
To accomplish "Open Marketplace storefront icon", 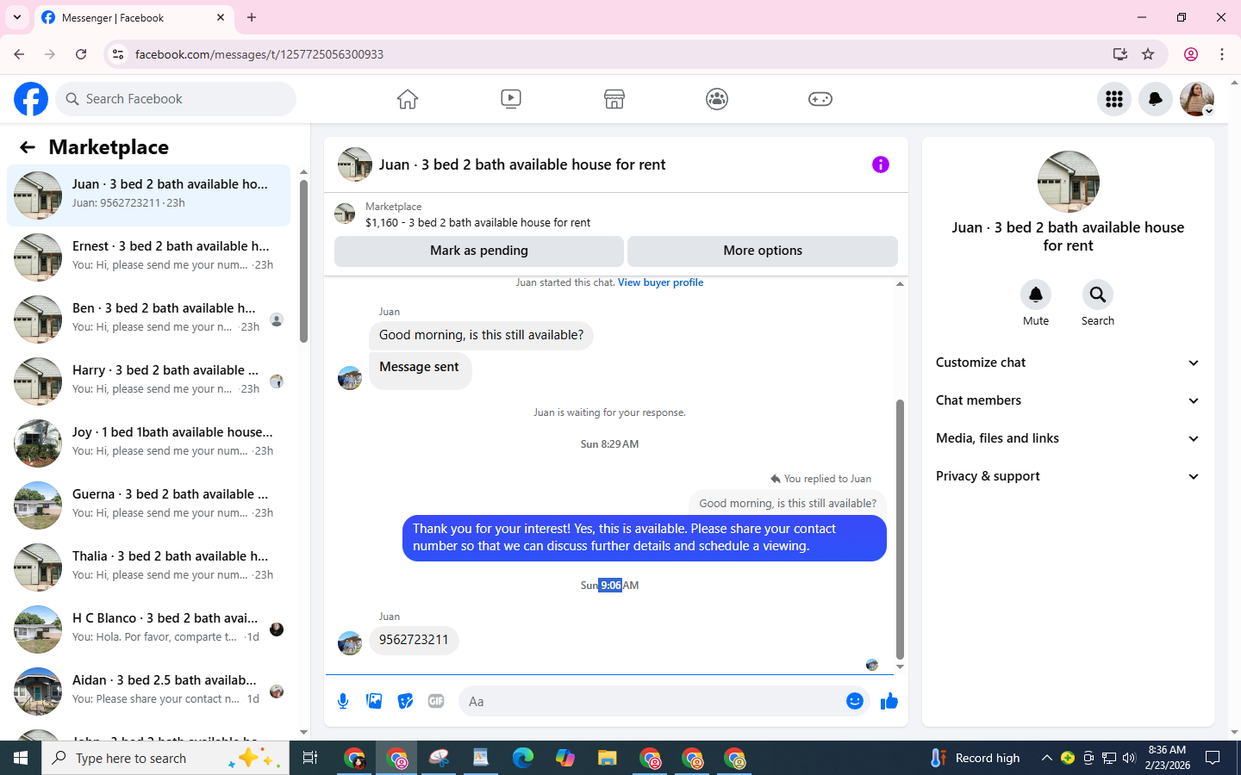I will coord(614,99).
